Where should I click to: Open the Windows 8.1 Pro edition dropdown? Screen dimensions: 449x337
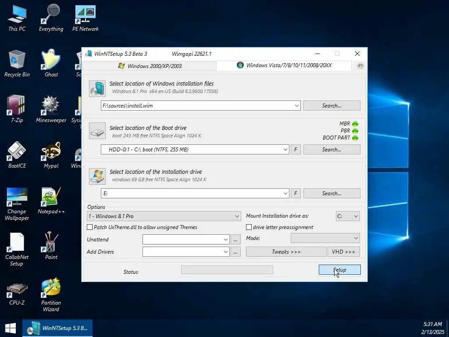pyautogui.click(x=164, y=216)
